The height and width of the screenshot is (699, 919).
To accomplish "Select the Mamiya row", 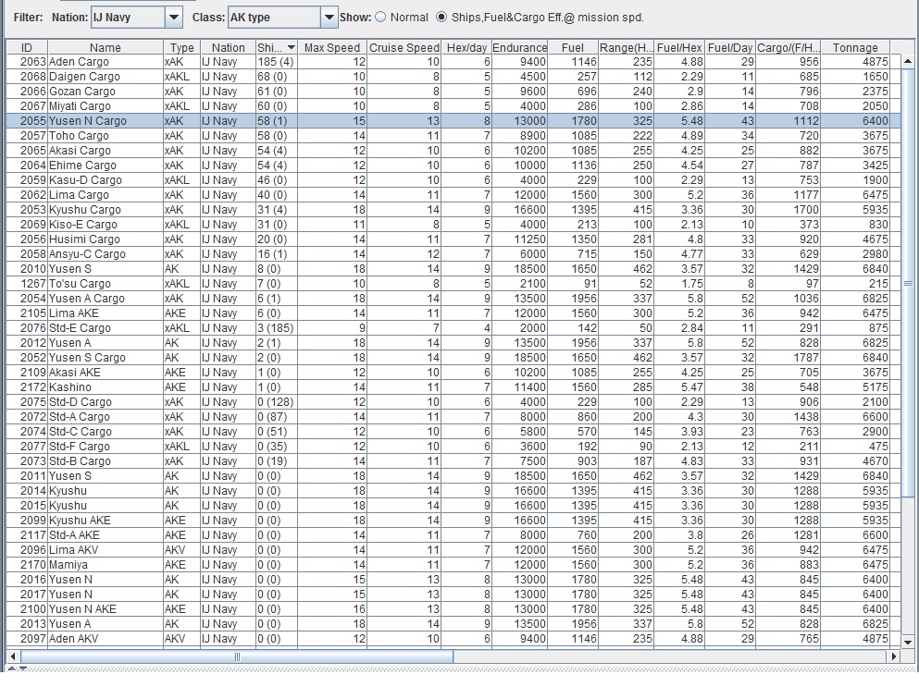I will [453, 564].
